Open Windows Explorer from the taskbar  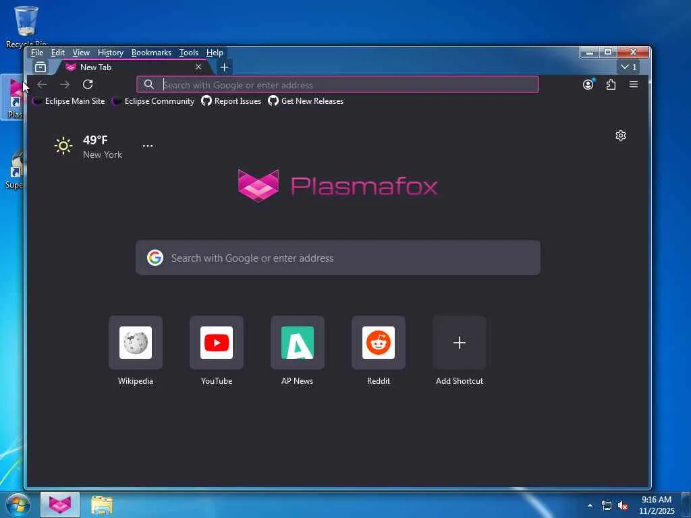point(102,505)
